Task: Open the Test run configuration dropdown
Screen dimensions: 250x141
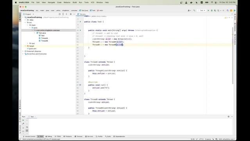Action: click(x=202, y=11)
